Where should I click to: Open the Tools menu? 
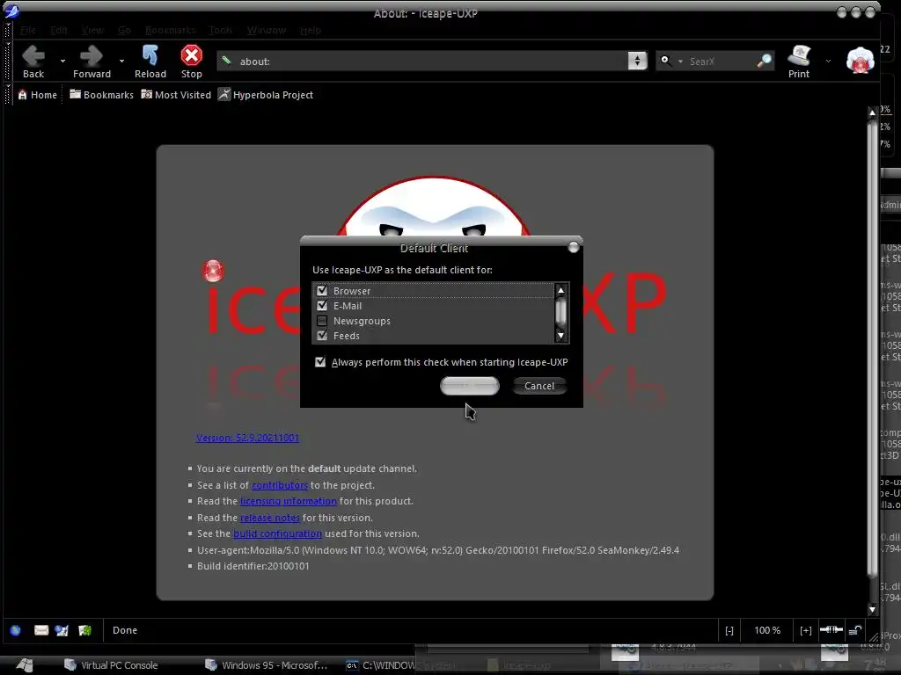coord(221,30)
